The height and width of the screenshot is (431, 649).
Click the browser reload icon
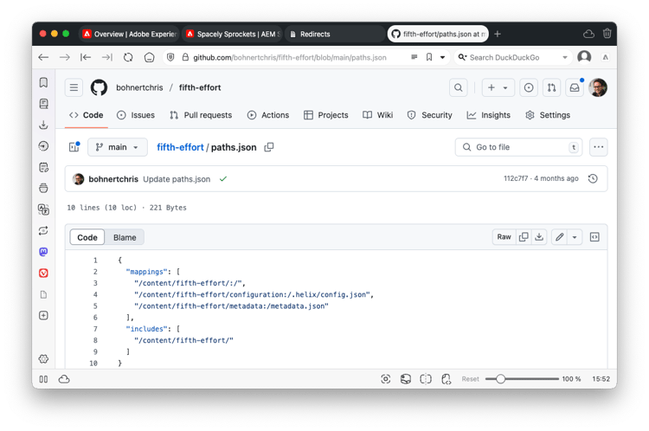coord(128,57)
